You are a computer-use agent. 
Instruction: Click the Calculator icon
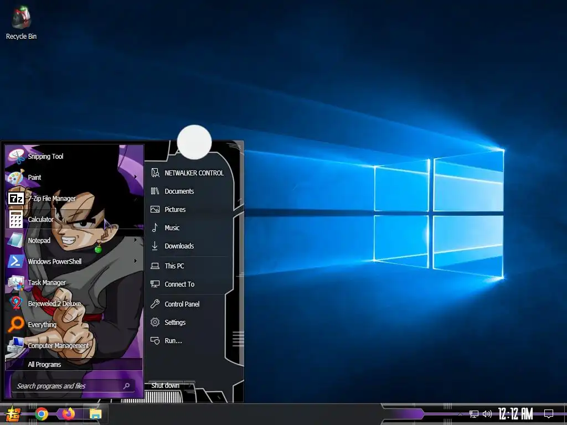coord(16,219)
